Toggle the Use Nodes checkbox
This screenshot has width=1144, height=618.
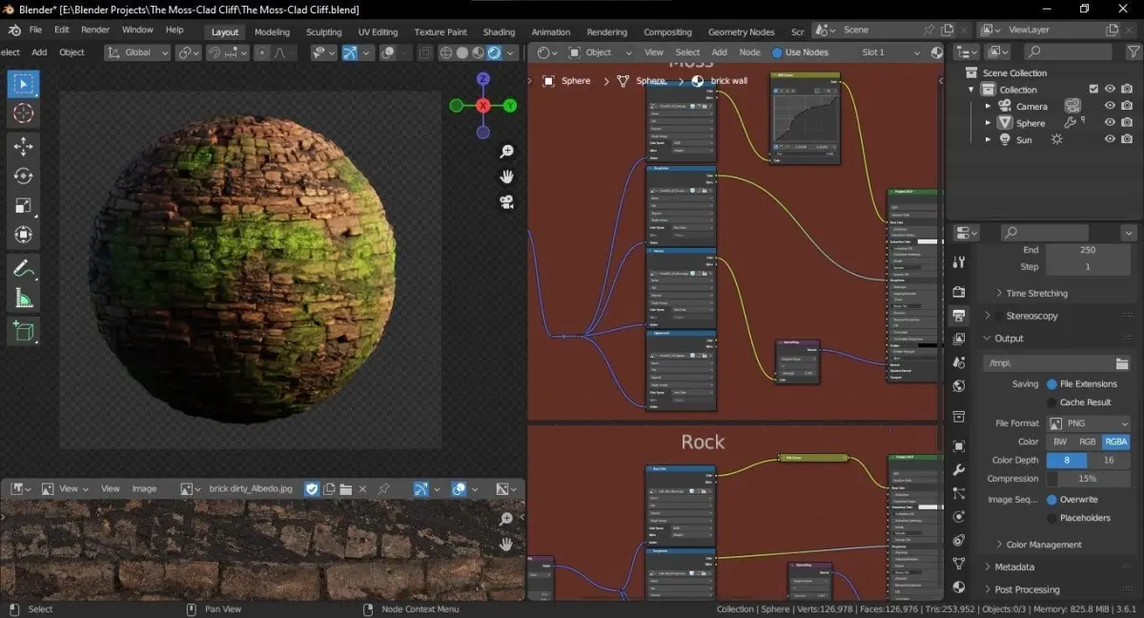point(777,52)
